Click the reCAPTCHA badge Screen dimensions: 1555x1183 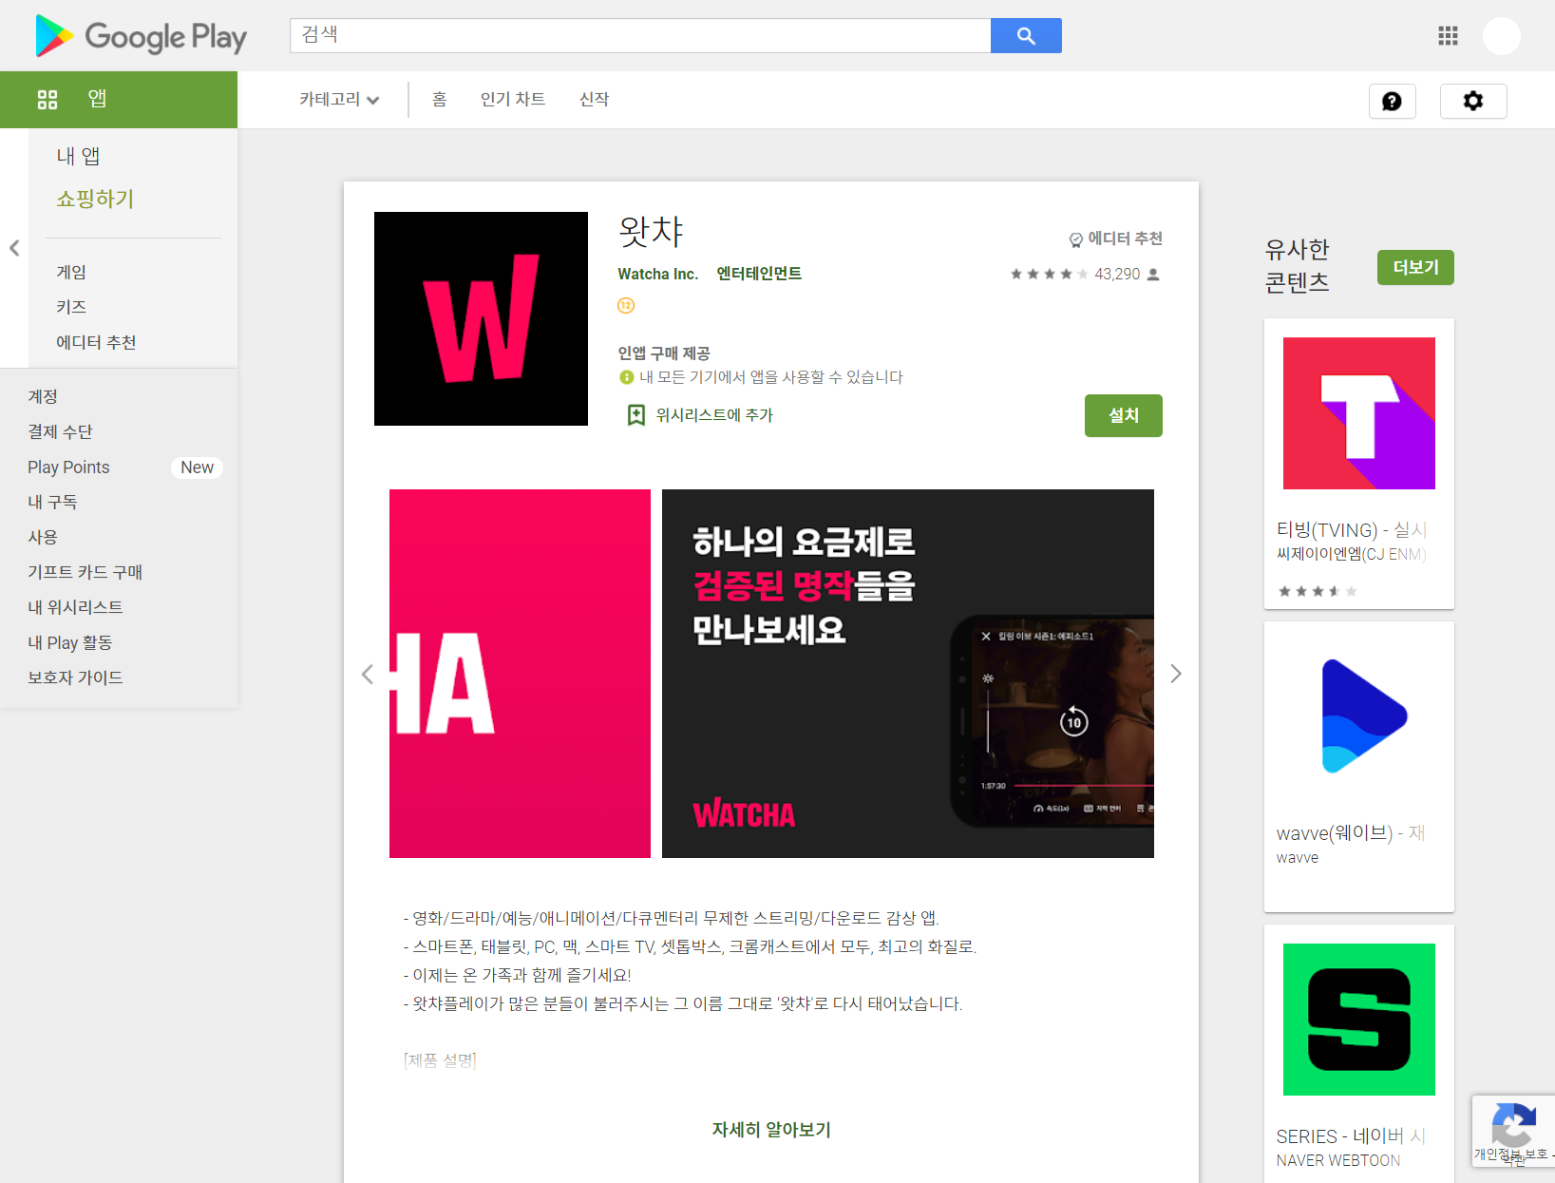coord(1513,1131)
